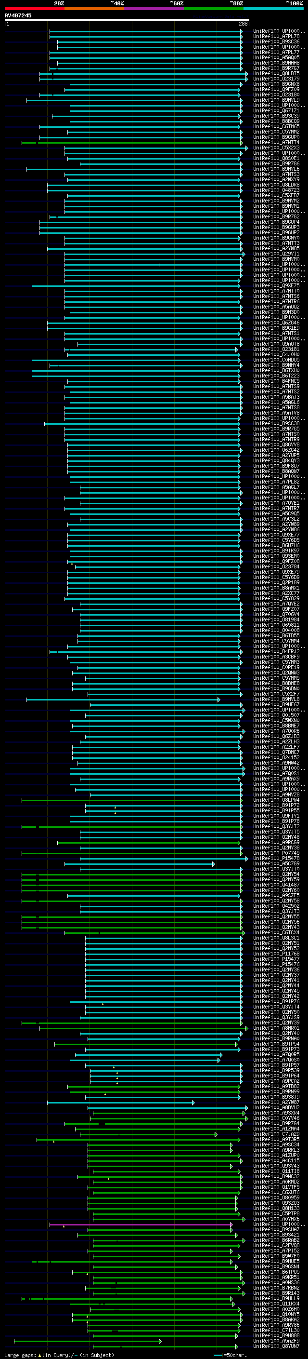Click the green alignment bar of UniRef100_A7NTT4
This screenshot has width=308, height=1359.
pos(132,143)
